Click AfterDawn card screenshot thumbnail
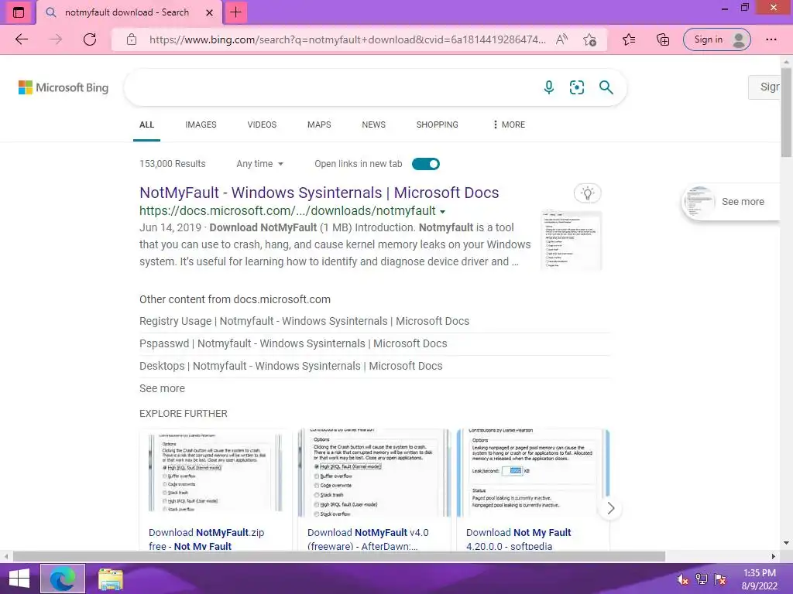 [x=374, y=473]
